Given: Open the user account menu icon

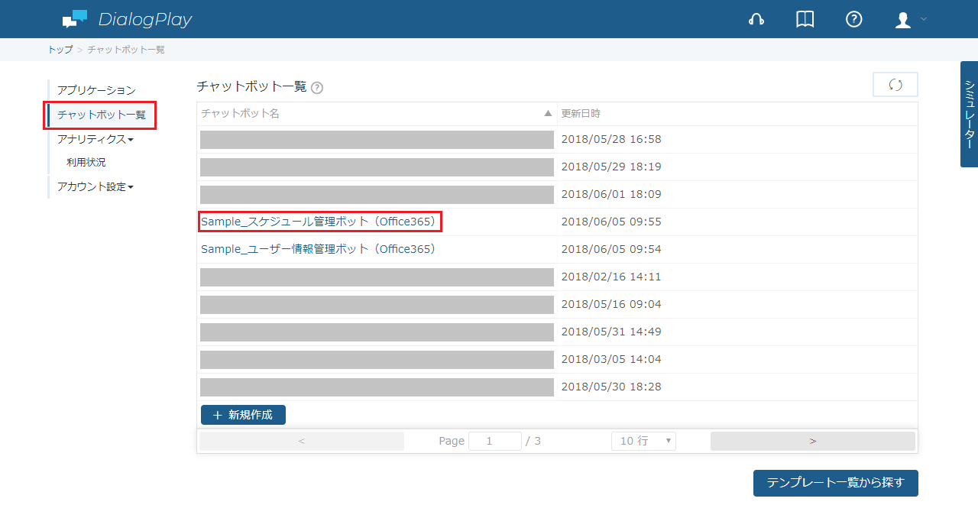Looking at the screenshot, I should point(903,20).
